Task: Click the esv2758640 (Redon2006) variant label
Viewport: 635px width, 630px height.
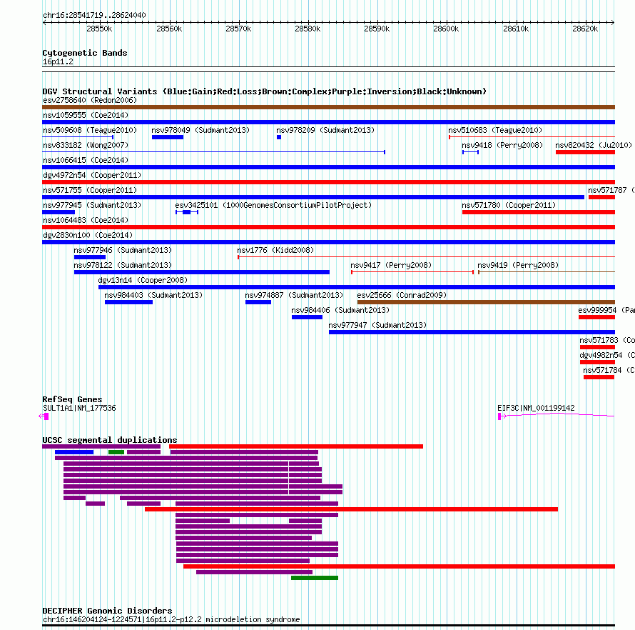Action: click(90, 100)
